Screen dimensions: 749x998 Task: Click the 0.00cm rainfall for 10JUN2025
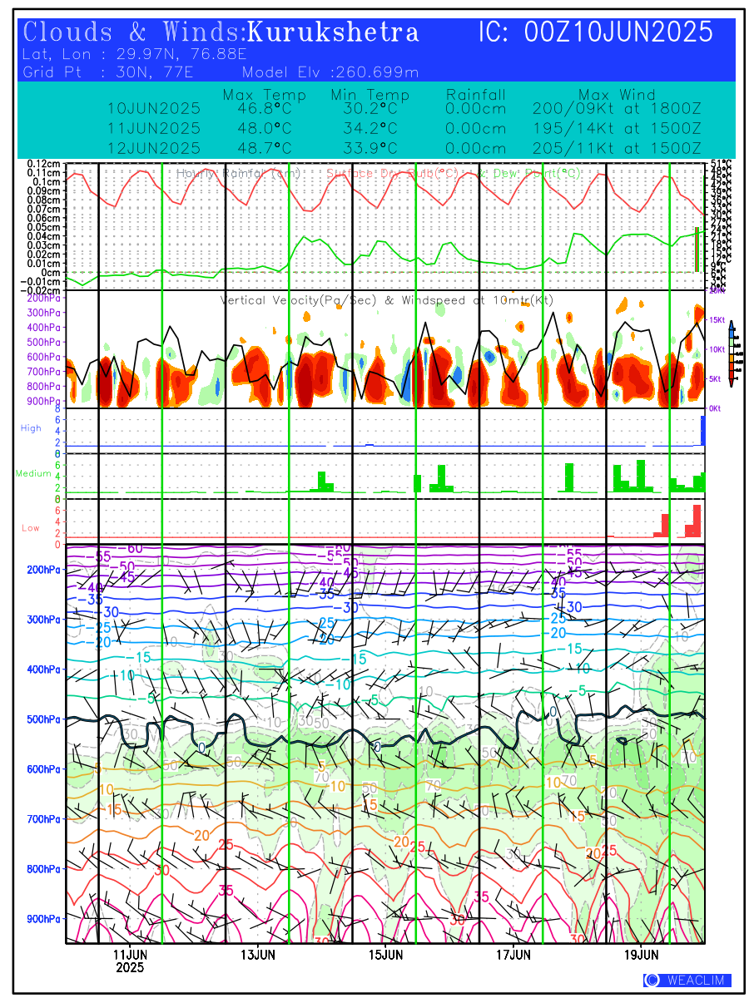point(476,109)
